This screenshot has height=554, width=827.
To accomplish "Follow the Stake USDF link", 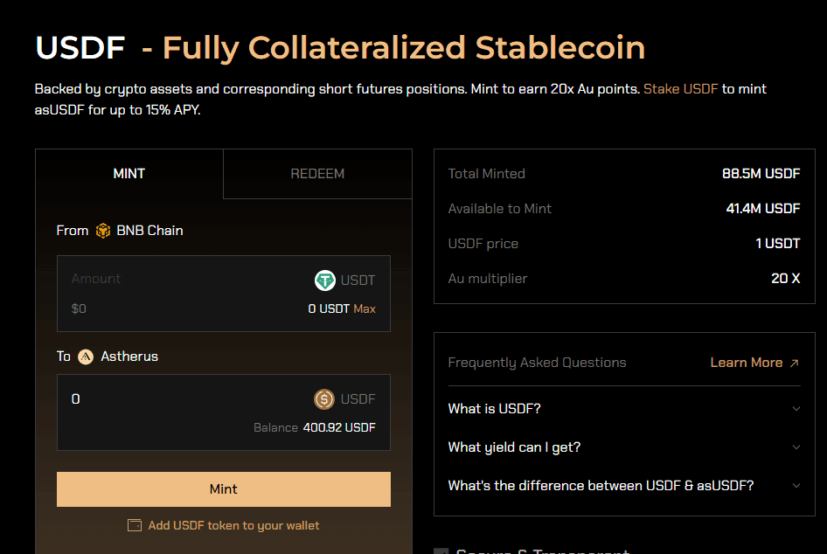I will pyautogui.click(x=681, y=89).
